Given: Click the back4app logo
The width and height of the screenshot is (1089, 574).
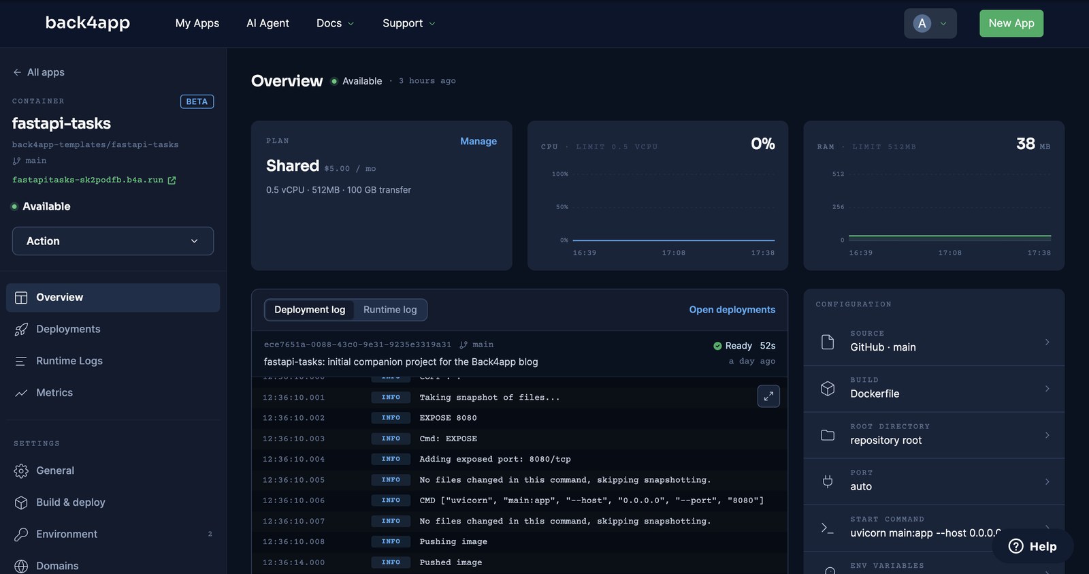Looking at the screenshot, I should (88, 22).
